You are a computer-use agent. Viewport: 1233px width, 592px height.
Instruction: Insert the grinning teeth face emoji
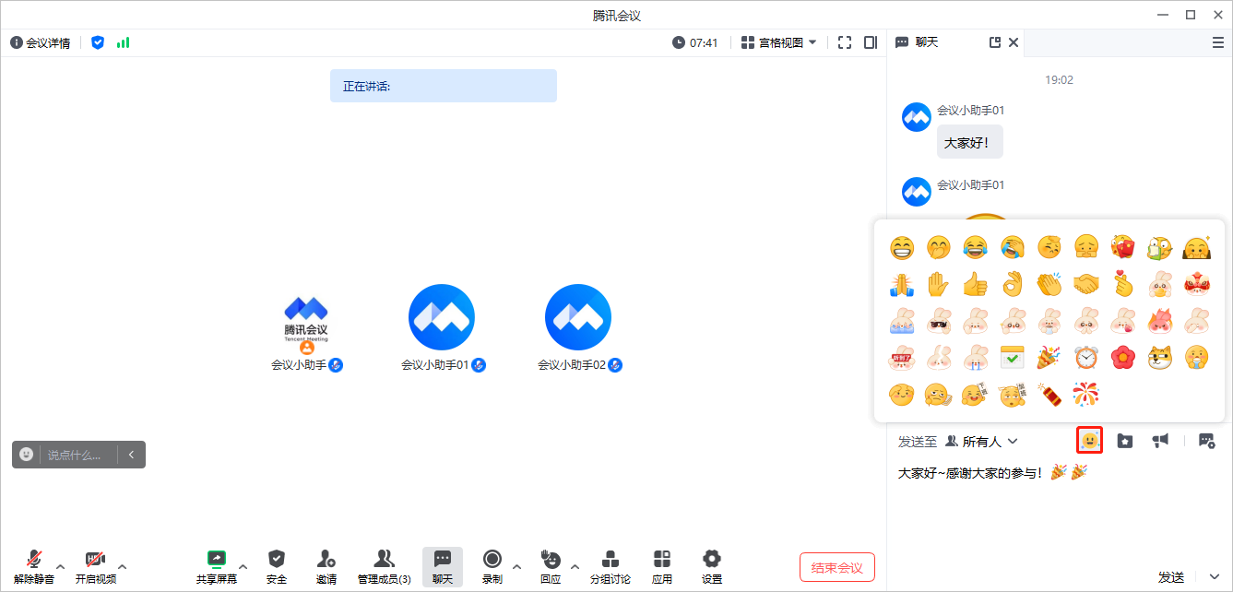coord(901,247)
